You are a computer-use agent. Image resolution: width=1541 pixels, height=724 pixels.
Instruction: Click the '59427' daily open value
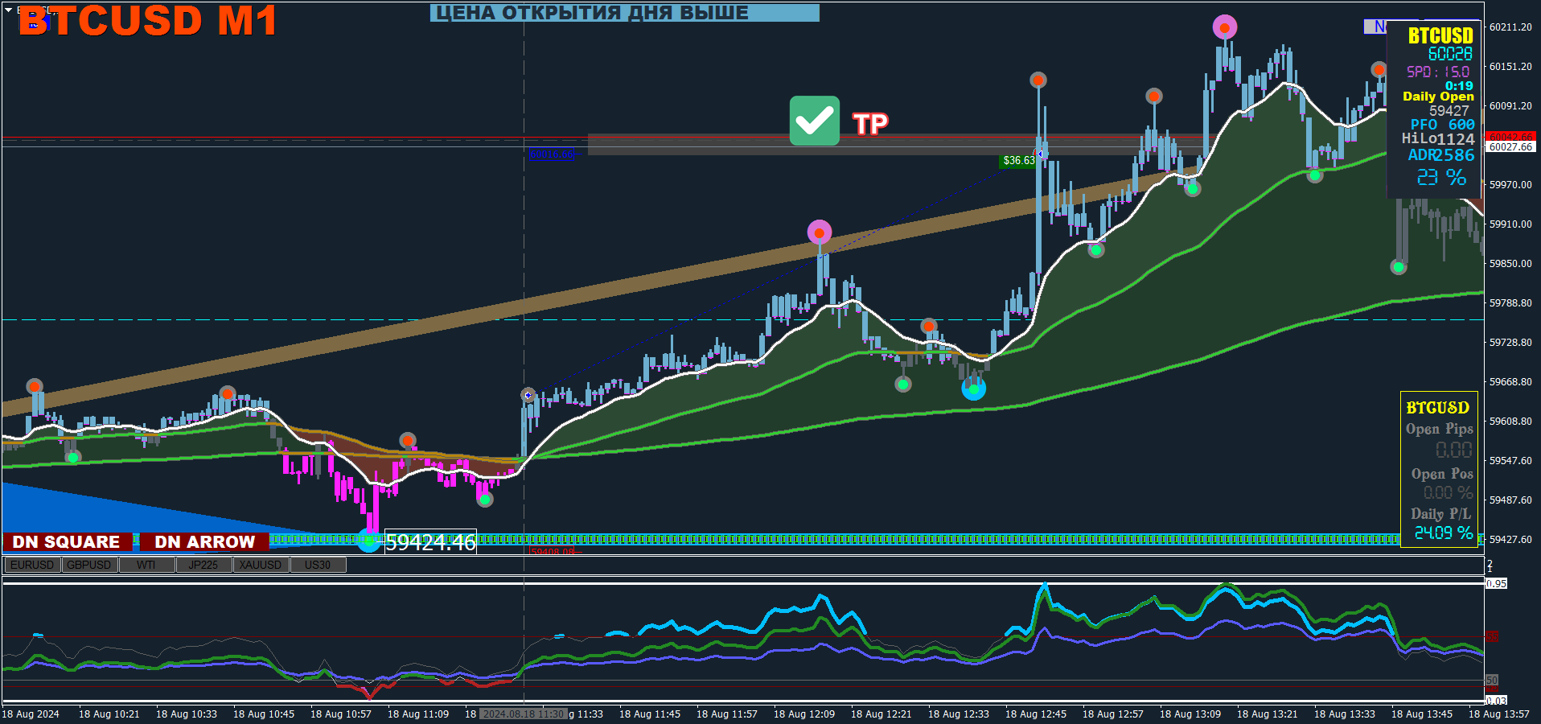pos(1449,110)
